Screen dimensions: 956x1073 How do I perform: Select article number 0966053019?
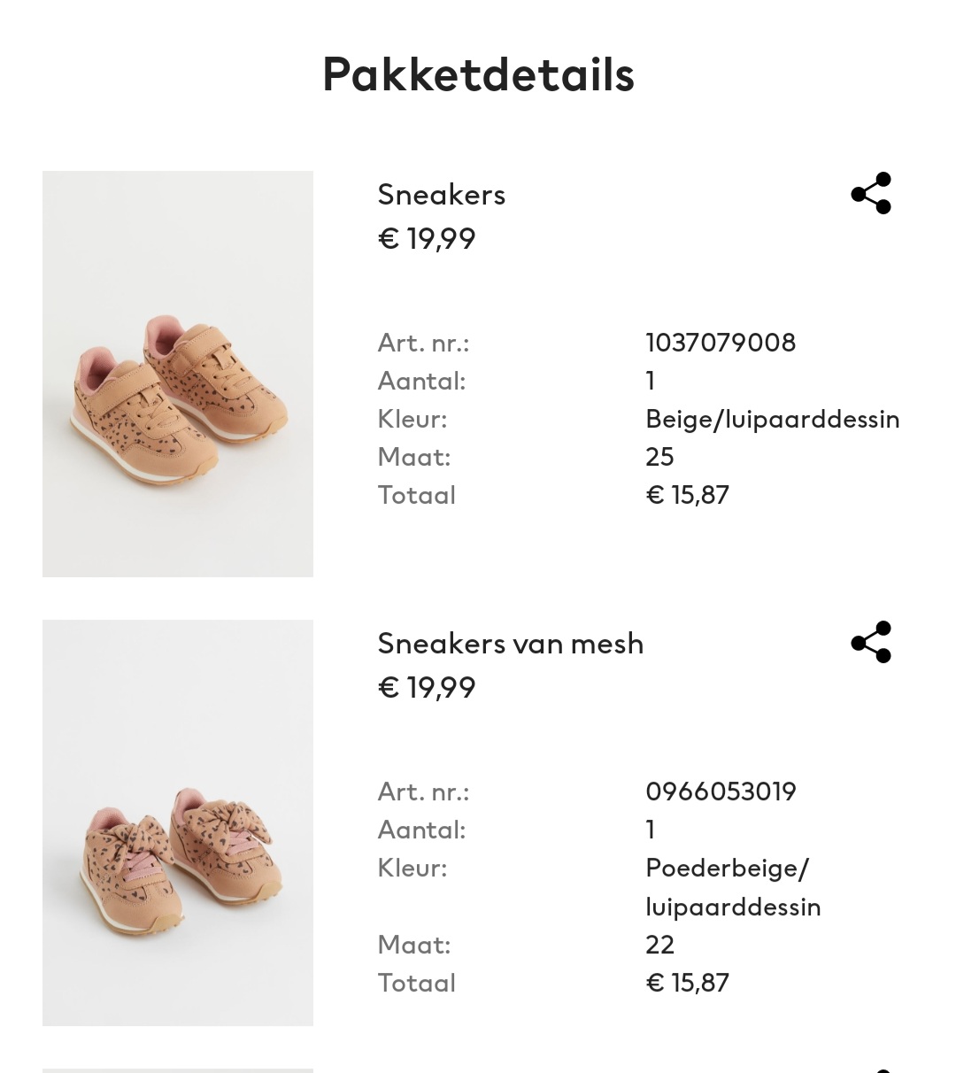721,791
